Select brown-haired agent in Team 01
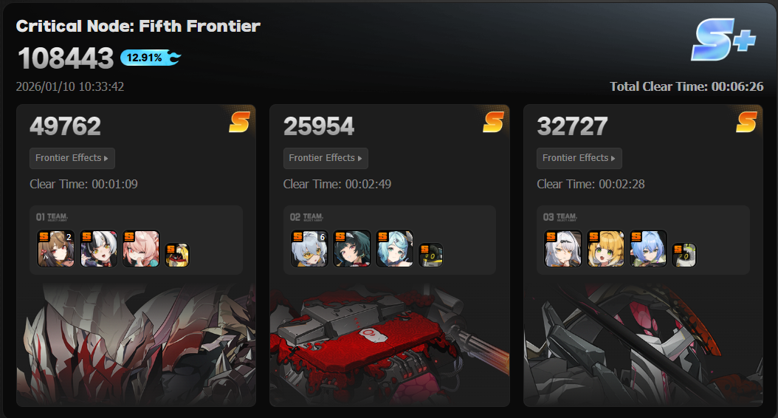The height and width of the screenshot is (418, 778). [55, 248]
